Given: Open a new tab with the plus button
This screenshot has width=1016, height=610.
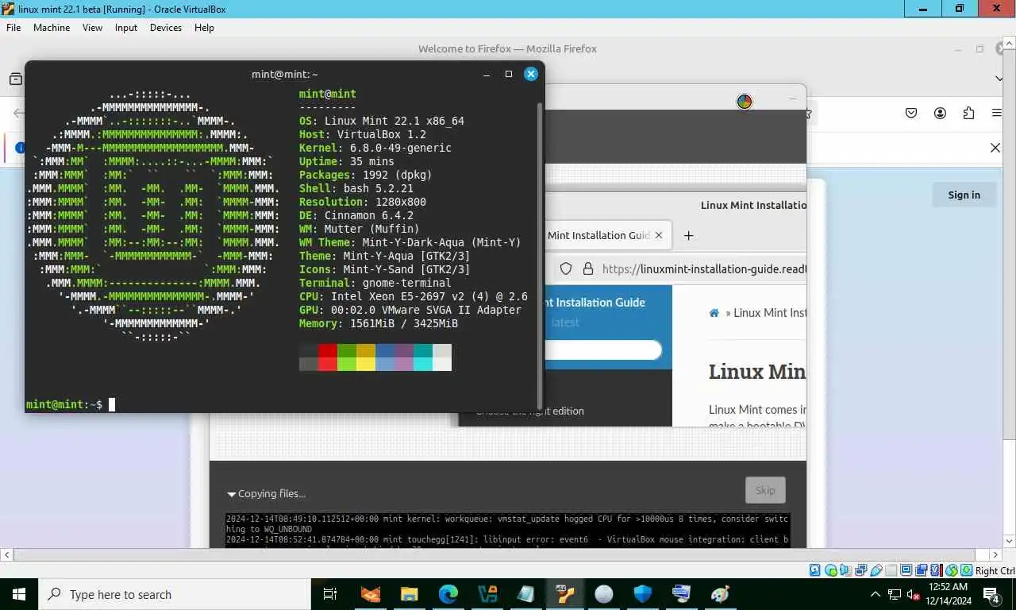Looking at the screenshot, I should click(x=688, y=235).
